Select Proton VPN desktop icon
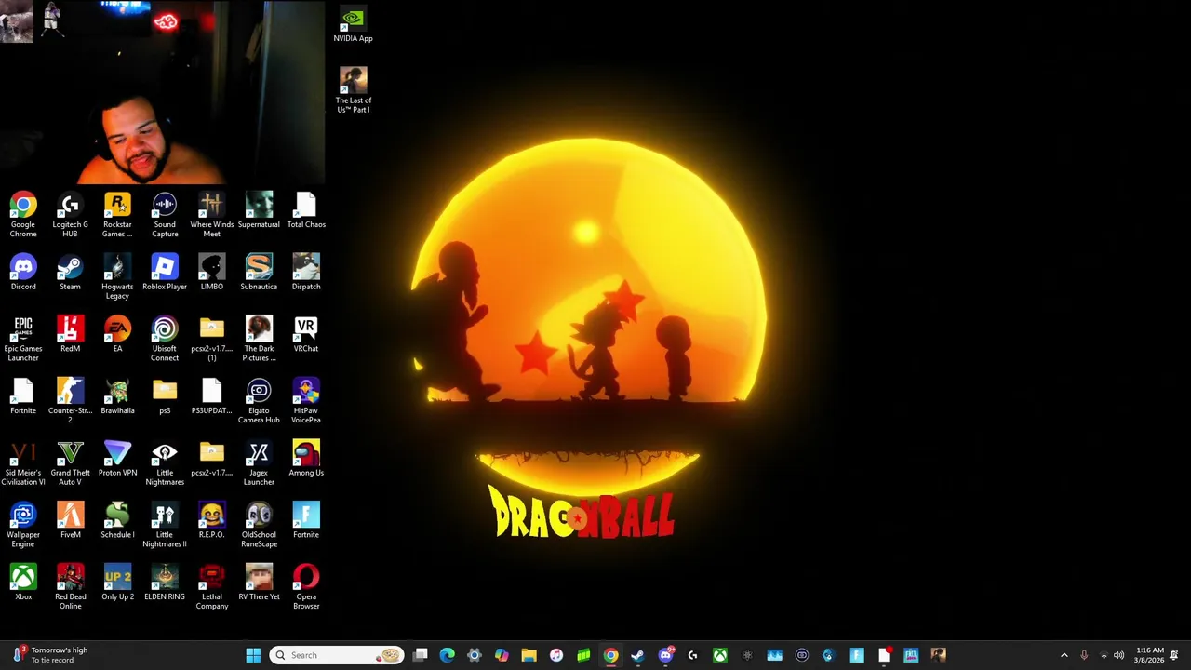The width and height of the screenshot is (1191, 670). pos(117,459)
